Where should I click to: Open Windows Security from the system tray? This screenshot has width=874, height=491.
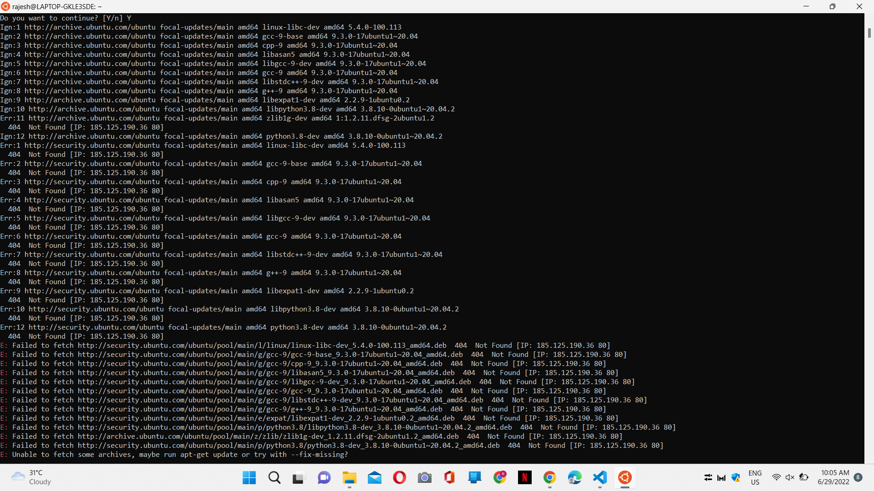pyautogui.click(x=736, y=477)
